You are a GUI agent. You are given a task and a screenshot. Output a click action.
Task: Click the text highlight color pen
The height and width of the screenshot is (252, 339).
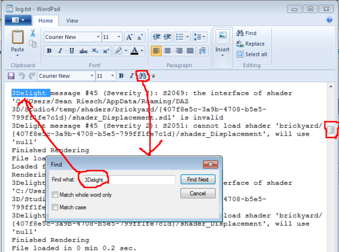click(x=118, y=51)
